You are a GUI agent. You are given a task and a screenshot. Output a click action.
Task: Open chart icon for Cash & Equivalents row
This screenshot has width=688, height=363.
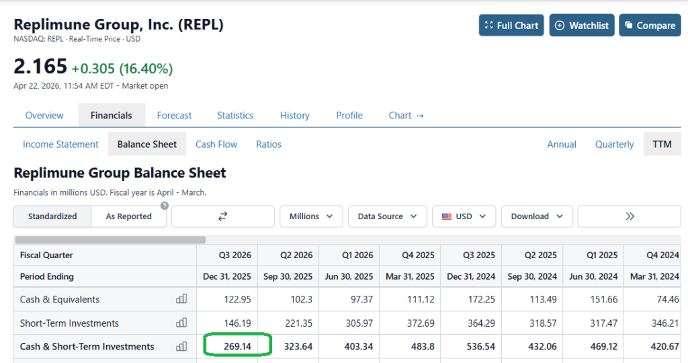click(181, 299)
